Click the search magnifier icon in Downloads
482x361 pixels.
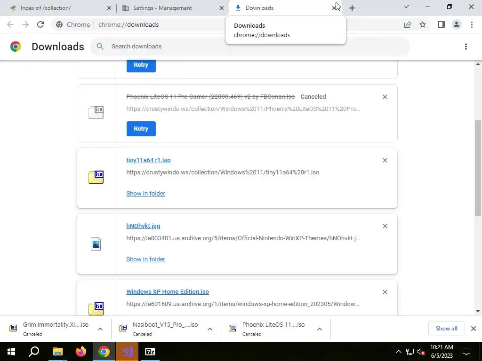point(100,47)
